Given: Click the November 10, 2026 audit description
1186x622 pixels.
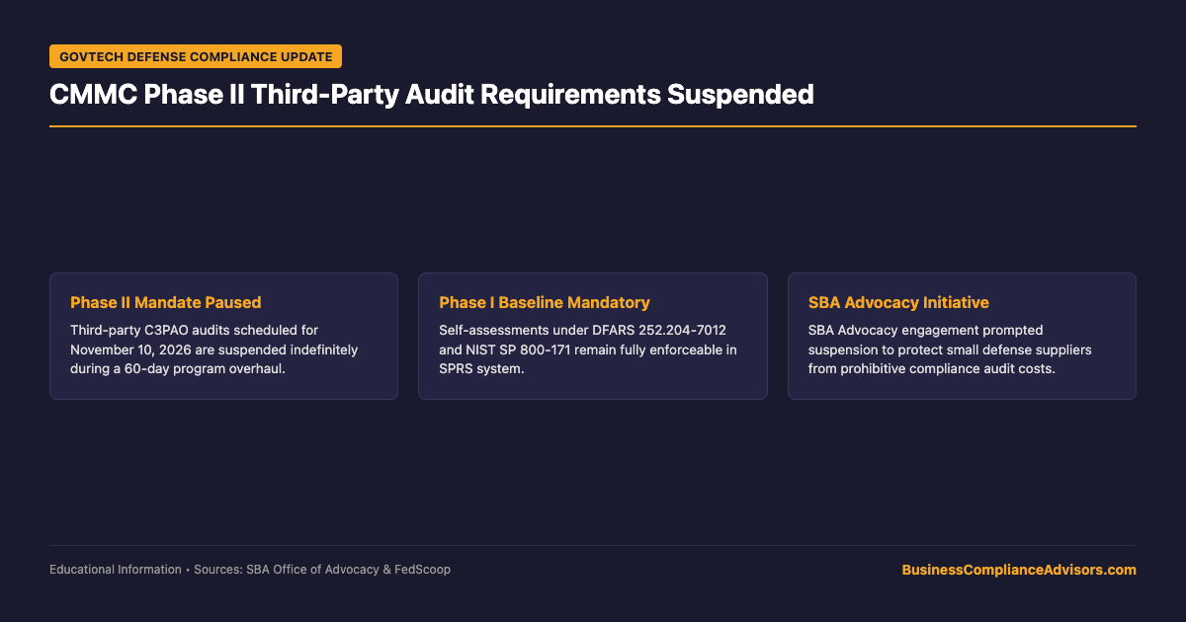Looking at the screenshot, I should coord(213,349).
